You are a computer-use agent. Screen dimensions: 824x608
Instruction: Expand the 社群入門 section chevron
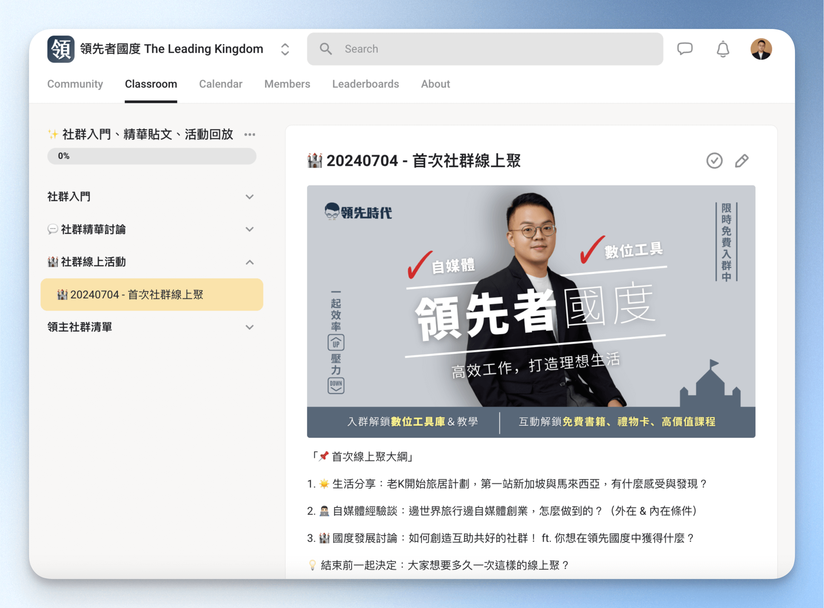(250, 197)
